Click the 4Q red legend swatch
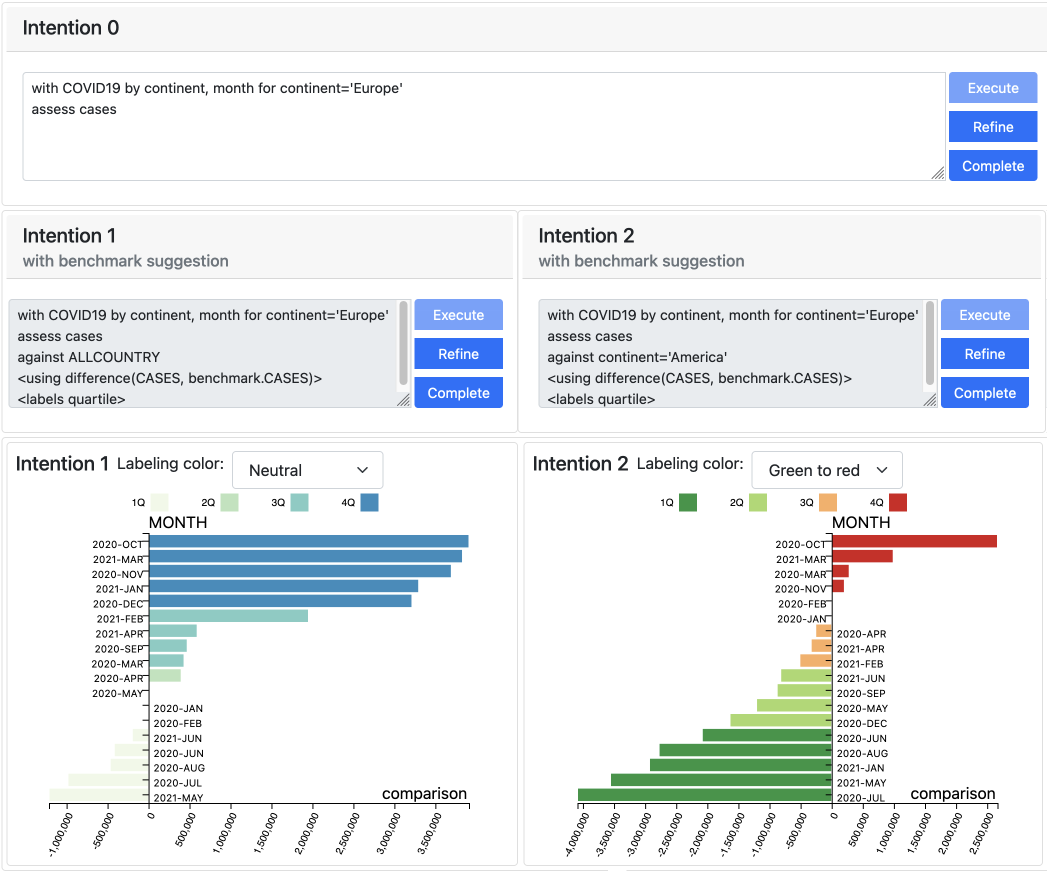The image size is (1047, 872). tap(897, 502)
